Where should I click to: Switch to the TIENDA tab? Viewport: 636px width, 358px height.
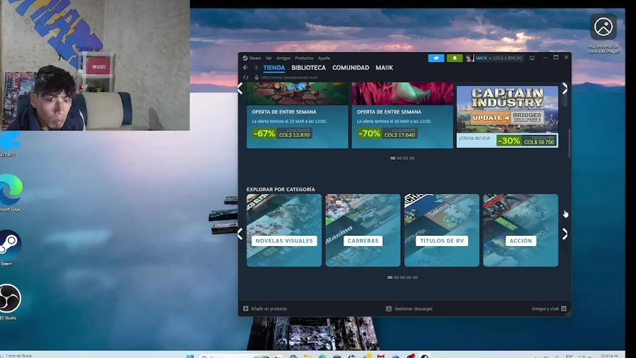click(x=274, y=68)
